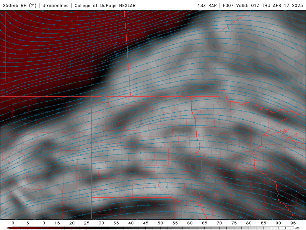
Task: Click the "25" color scale label
Action: tap(87, 223)
